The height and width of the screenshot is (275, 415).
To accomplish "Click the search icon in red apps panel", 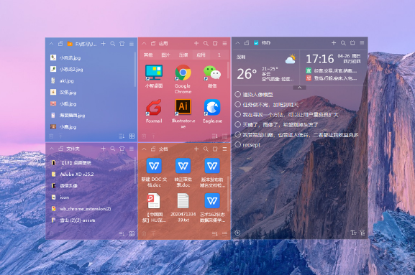I will (x=206, y=43).
